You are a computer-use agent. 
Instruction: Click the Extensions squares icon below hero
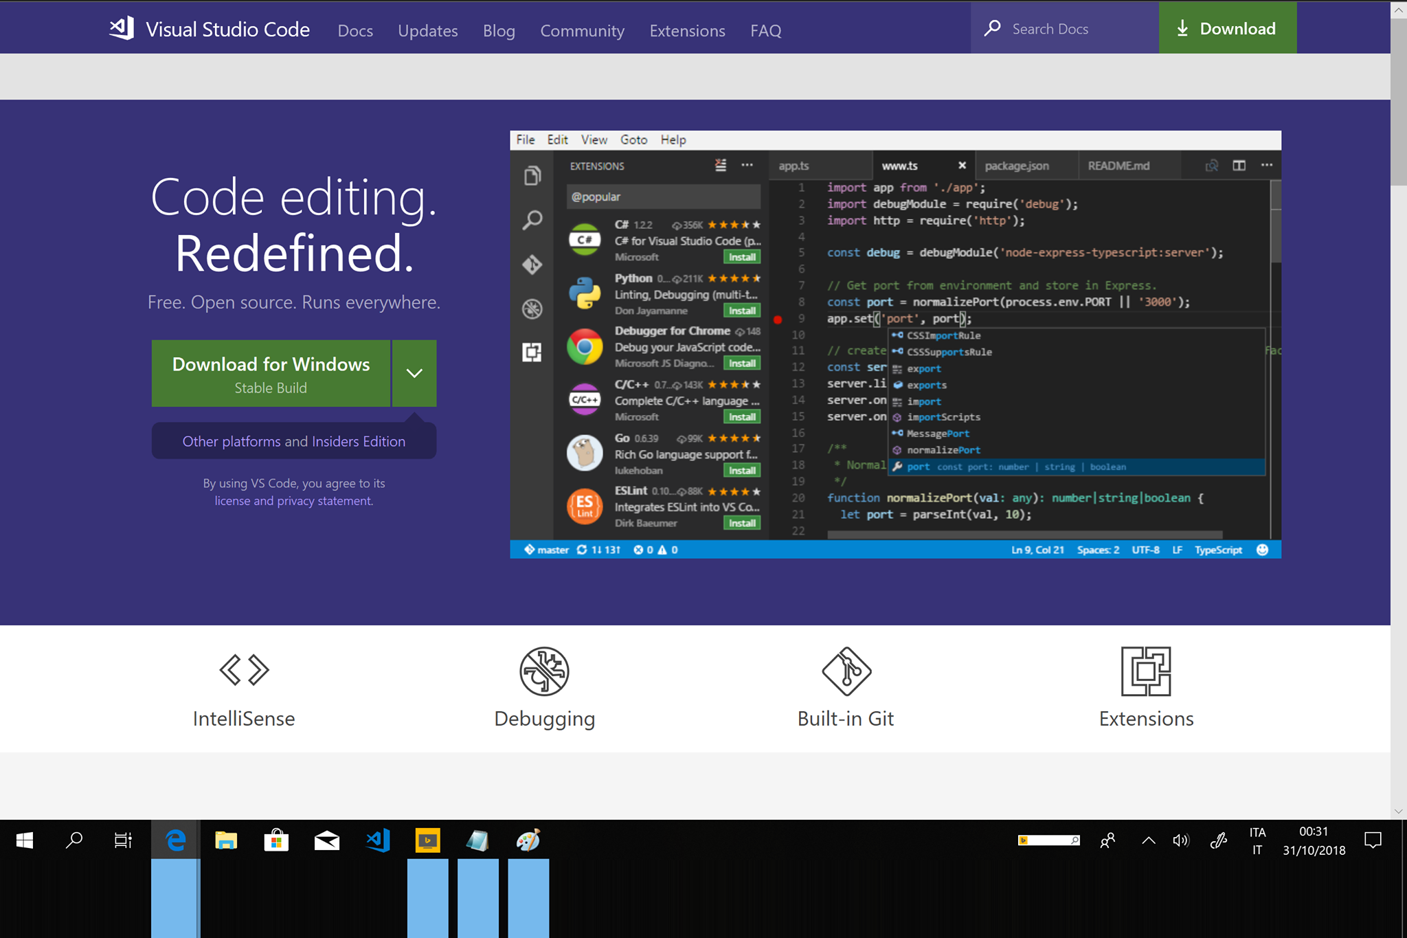[1146, 671]
